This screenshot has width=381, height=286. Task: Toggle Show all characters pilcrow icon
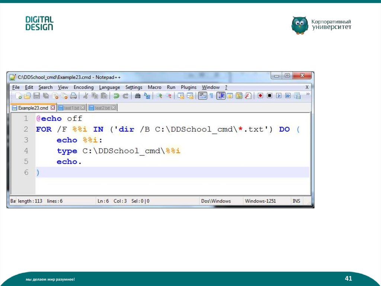211,96
